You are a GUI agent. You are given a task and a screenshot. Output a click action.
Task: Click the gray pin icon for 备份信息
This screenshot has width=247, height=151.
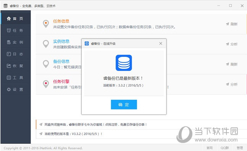46,64
